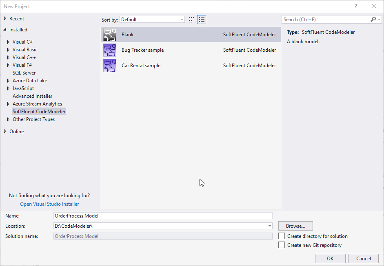Click the Bug Tracker sample icon
The width and height of the screenshot is (384, 266).
point(110,50)
